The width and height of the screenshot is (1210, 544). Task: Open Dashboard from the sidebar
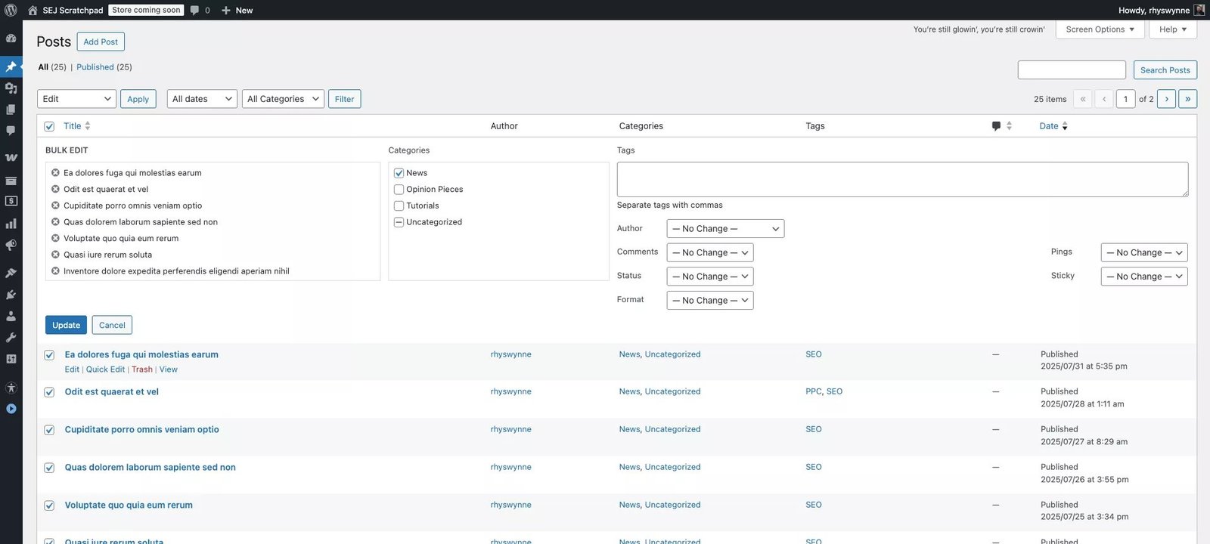pos(11,38)
